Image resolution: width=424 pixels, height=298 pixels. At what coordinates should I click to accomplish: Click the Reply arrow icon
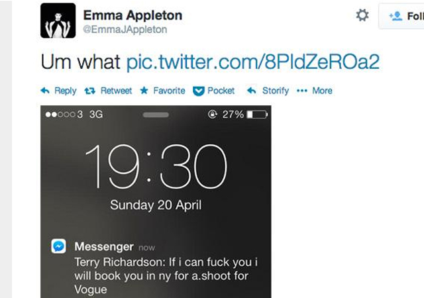(x=45, y=91)
